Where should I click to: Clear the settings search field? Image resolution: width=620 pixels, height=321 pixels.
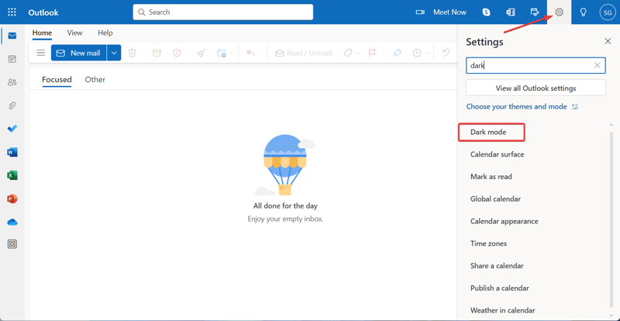point(597,65)
